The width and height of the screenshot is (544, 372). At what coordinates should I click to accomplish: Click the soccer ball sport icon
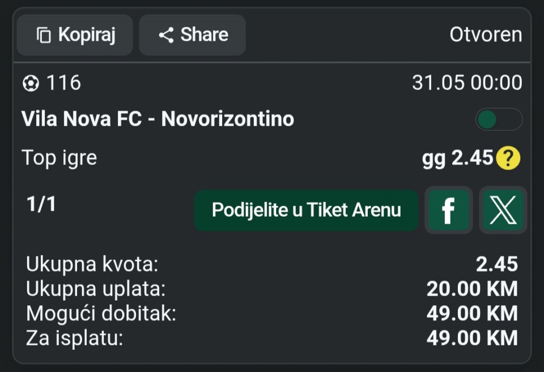click(x=31, y=83)
